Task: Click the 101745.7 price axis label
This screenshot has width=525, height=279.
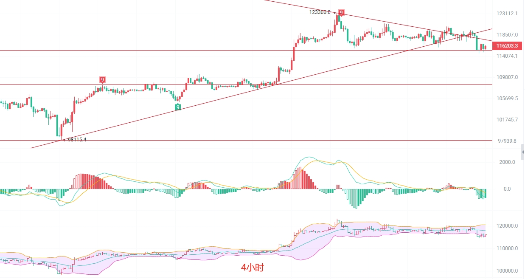Action: coord(507,120)
